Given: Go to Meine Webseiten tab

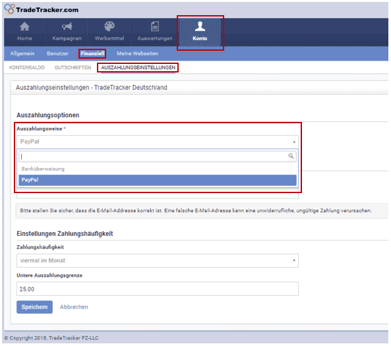Looking at the screenshot, I should (137, 53).
